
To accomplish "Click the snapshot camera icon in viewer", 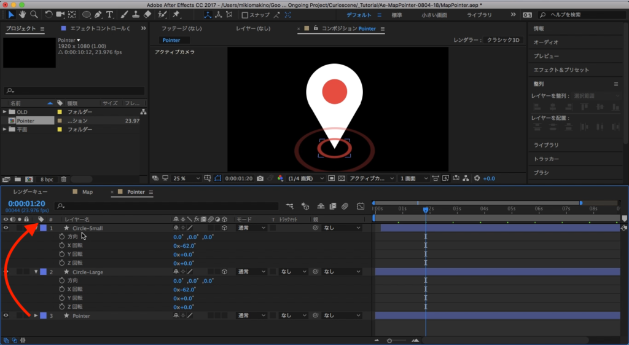I will pos(260,178).
